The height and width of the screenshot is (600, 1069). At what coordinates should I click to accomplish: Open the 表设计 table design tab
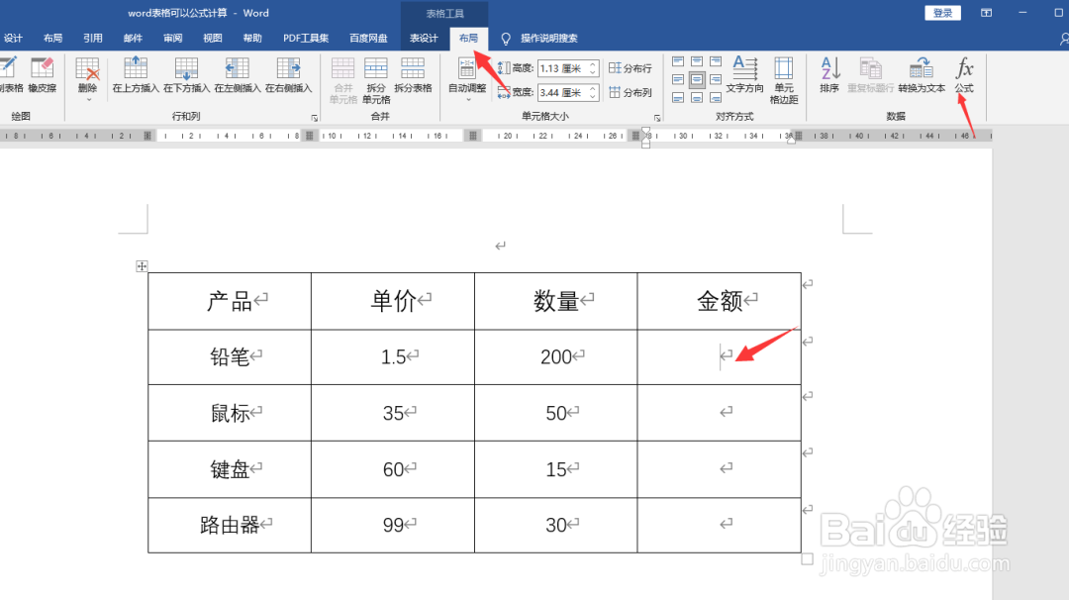pyautogui.click(x=424, y=39)
